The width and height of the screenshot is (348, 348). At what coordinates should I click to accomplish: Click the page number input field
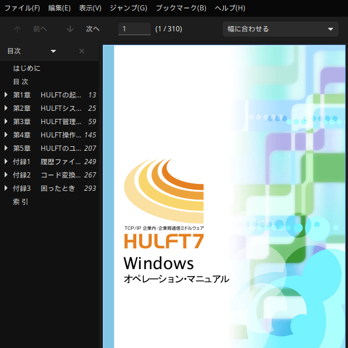coord(135,29)
